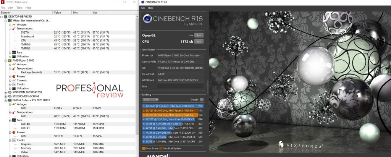
Task: Click the Clocks icon under AMD Ryzen
Action: [x=14, y=84]
